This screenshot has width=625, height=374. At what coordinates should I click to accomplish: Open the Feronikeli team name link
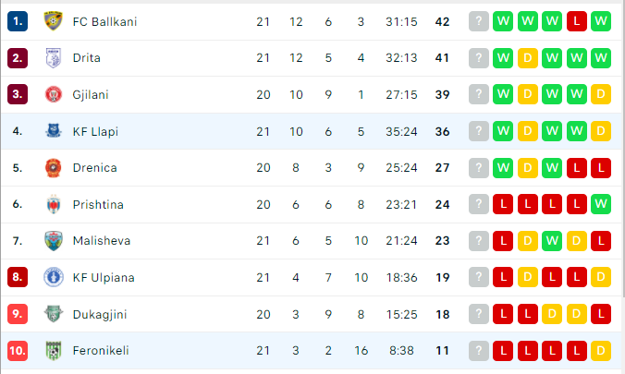pos(101,351)
